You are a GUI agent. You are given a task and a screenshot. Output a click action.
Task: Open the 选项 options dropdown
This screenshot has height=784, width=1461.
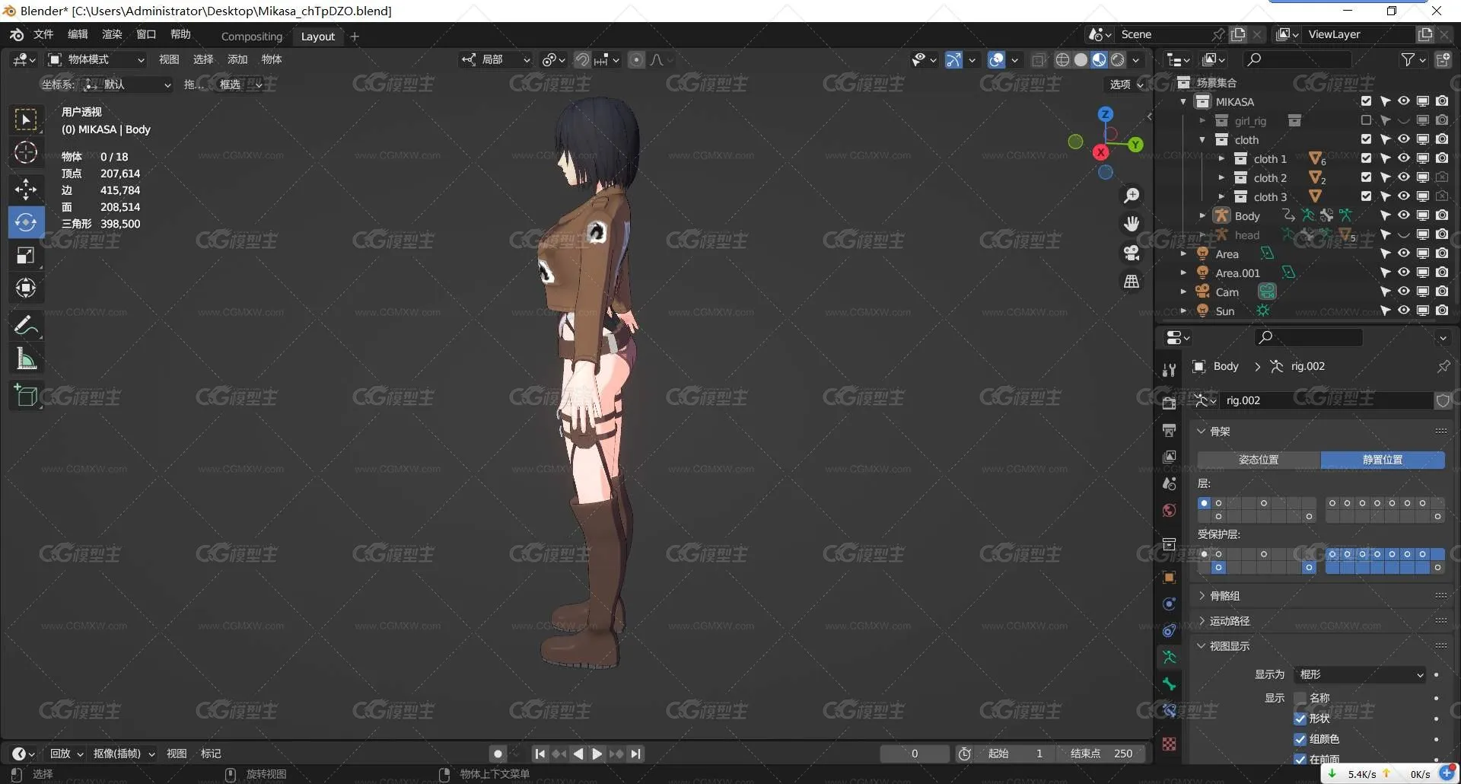(1125, 84)
